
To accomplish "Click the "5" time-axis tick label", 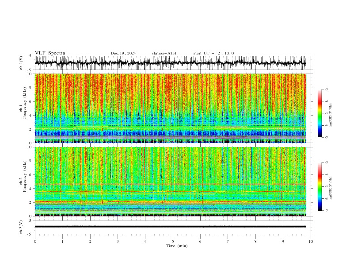I will tap(173, 241).
